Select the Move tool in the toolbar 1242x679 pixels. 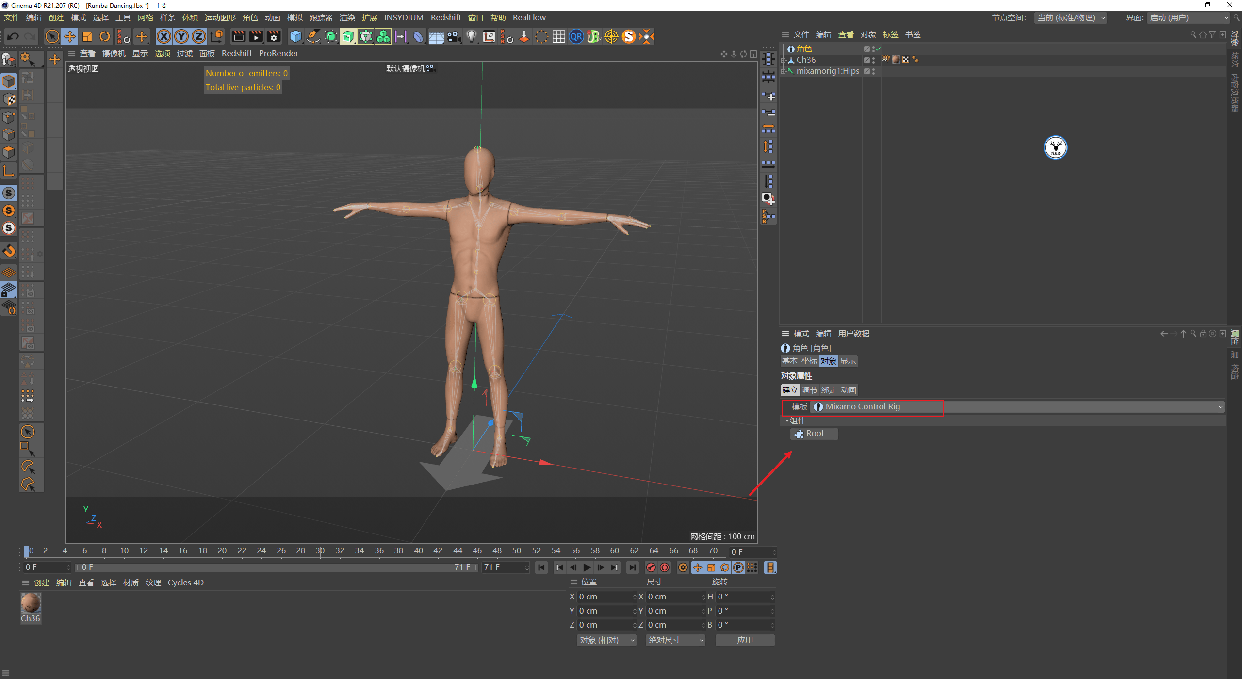(x=69, y=36)
